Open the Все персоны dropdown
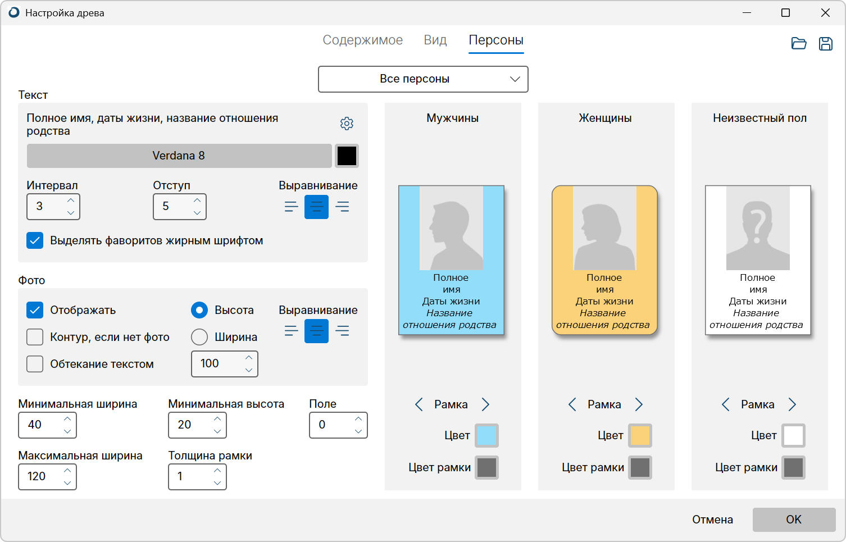This screenshot has height=542, width=846. point(422,79)
